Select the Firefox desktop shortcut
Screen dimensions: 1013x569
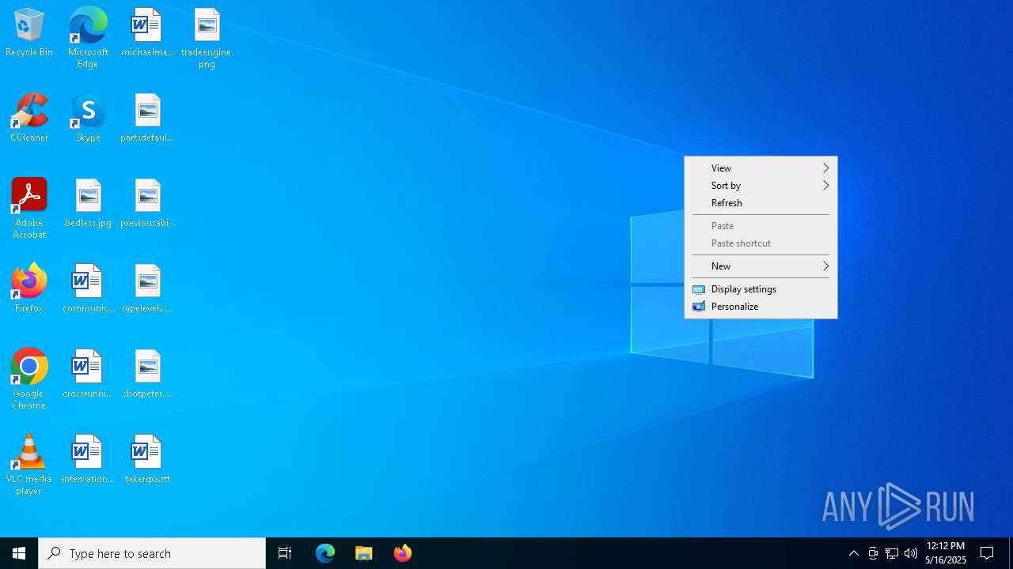29,289
